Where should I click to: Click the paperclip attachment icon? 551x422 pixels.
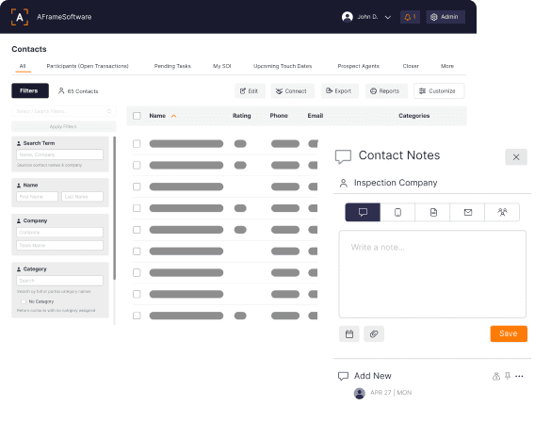pos(374,333)
